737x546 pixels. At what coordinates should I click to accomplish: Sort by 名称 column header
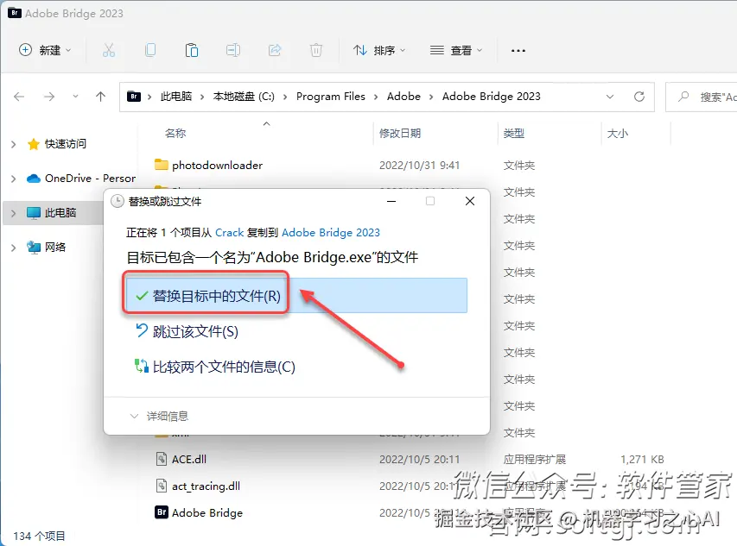(175, 133)
